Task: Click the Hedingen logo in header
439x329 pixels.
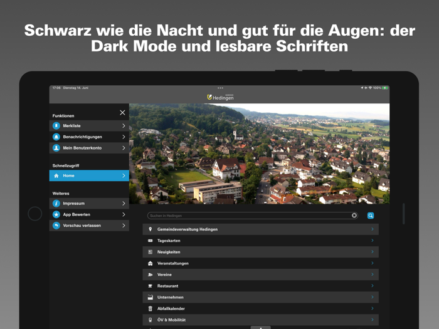Action: [x=220, y=97]
